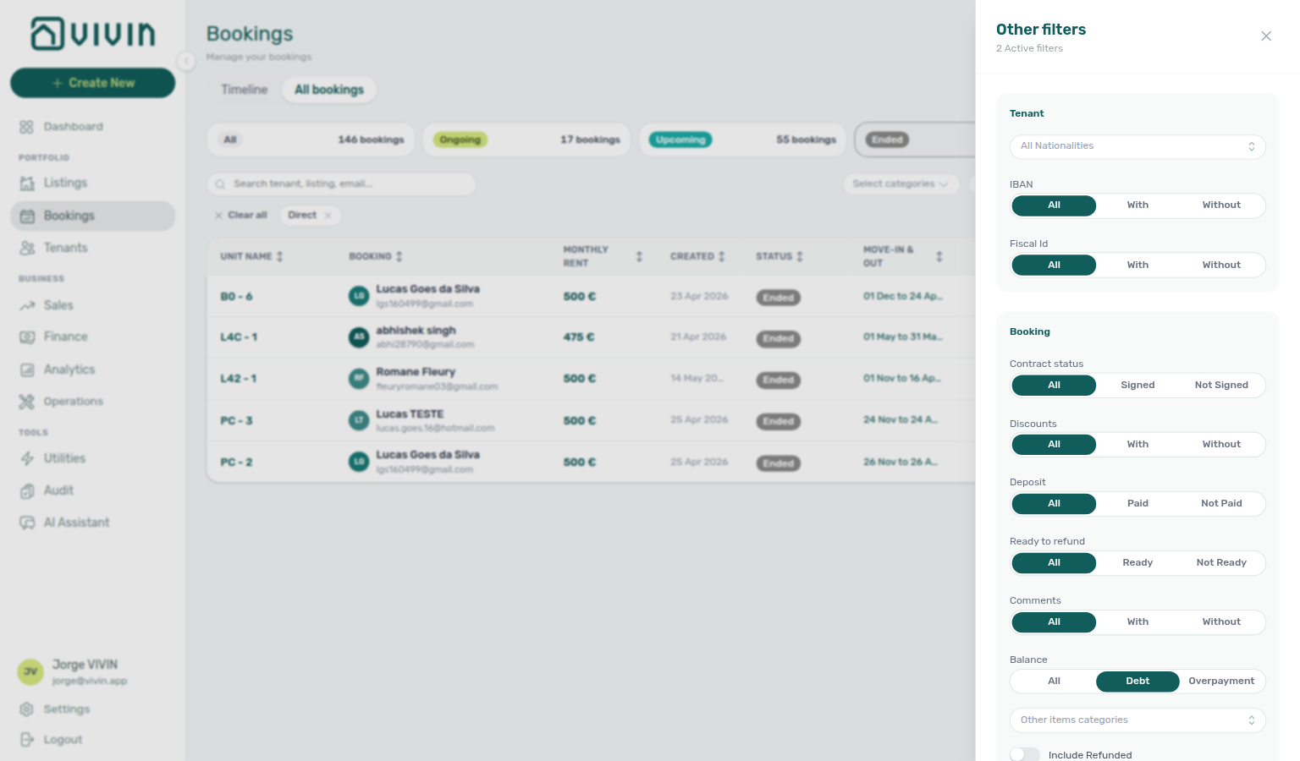Open Lucas TESTE booking
Image resolution: width=1300 pixels, height=761 pixels.
[x=592, y=420]
